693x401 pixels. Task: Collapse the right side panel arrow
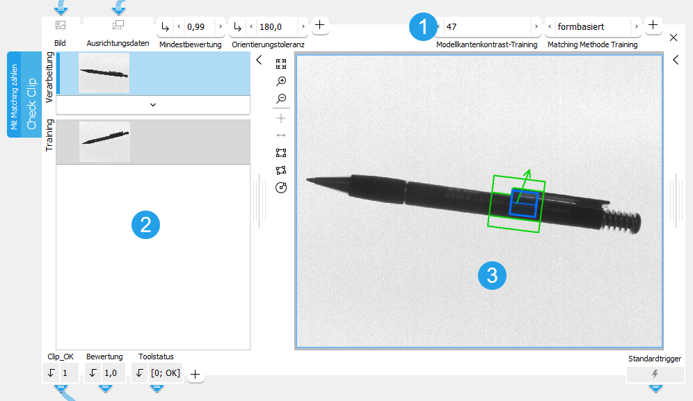click(x=676, y=60)
